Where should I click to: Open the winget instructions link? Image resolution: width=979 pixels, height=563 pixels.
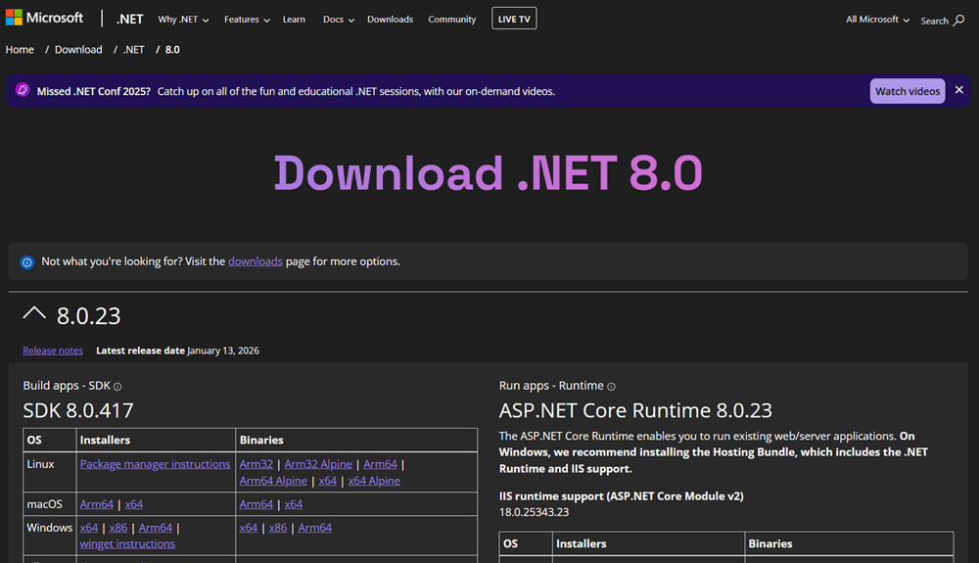tap(127, 543)
